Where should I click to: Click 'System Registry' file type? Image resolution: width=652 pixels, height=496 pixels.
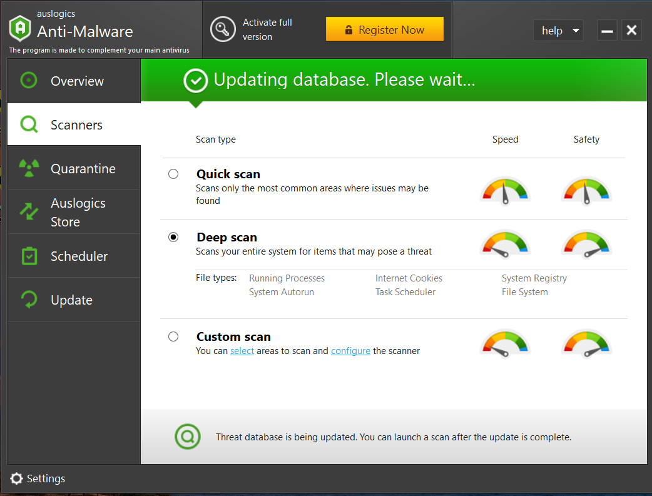534,278
